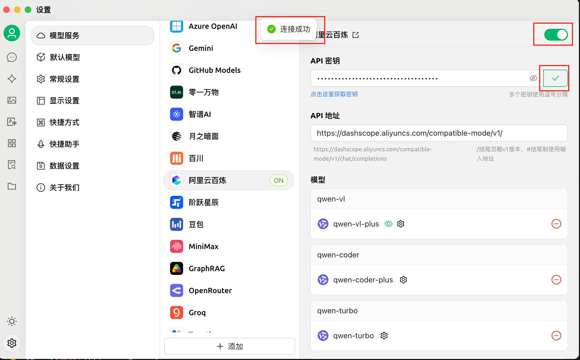The image size is (580, 360).
Task: Toggle off the 阿里云百炼 provider switch
Action: pos(556,35)
